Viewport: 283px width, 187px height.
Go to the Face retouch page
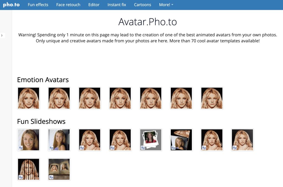(68, 5)
